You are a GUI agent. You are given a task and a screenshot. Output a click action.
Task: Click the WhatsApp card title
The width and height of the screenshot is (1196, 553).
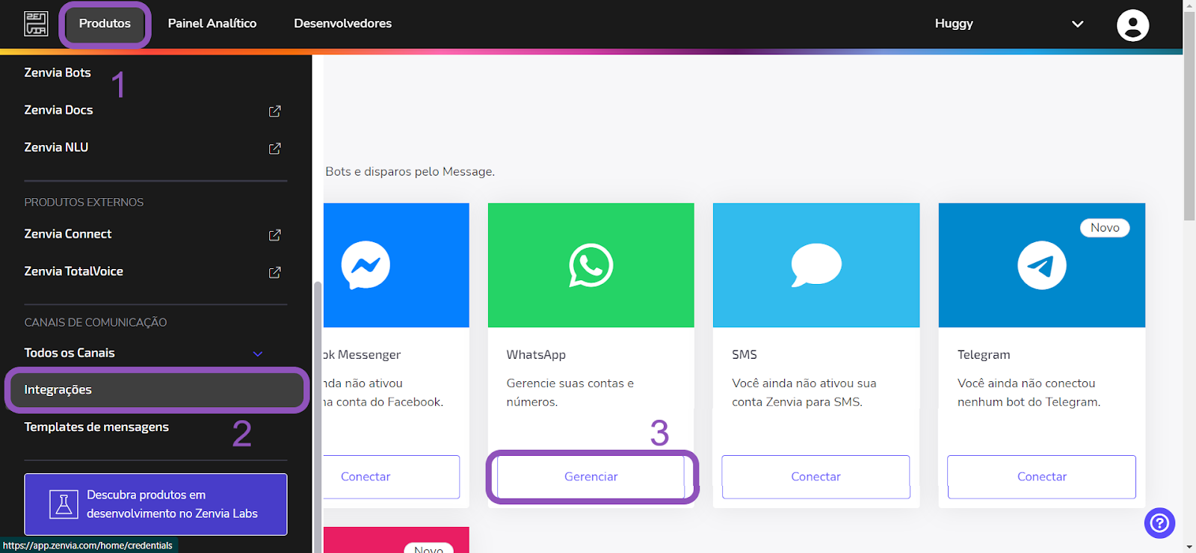click(536, 354)
